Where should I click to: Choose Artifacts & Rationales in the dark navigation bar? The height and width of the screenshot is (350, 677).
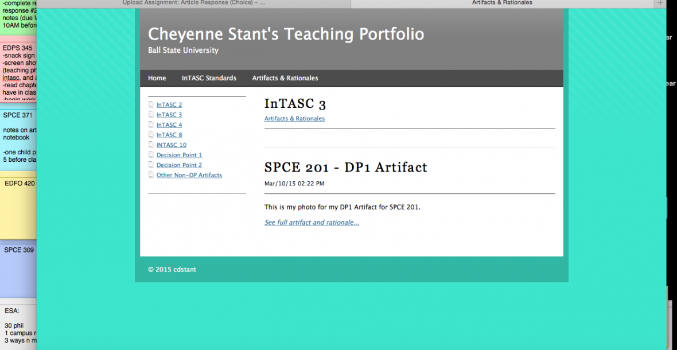click(x=285, y=78)
